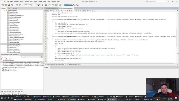
Task: Select repo : RepoDownload field in Navigator
Action: (10, 69)
